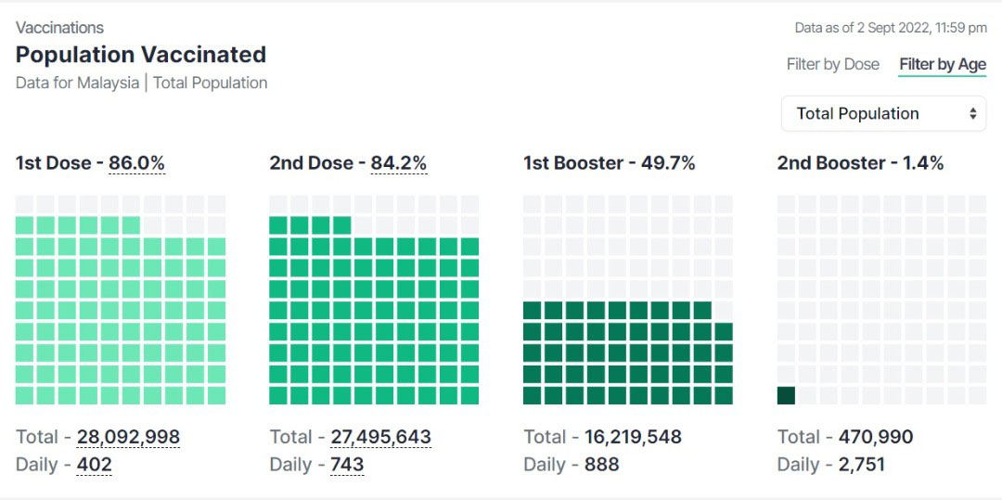This screenshot has height=500, width=1002.
Task: Click the 2nd Booster total 470,990
Action: pos(876,438)
